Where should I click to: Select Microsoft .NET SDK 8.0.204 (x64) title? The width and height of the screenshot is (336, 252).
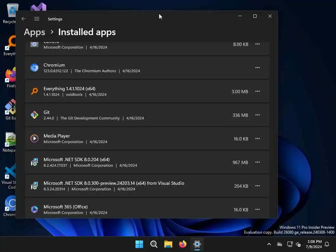point(76,160)
